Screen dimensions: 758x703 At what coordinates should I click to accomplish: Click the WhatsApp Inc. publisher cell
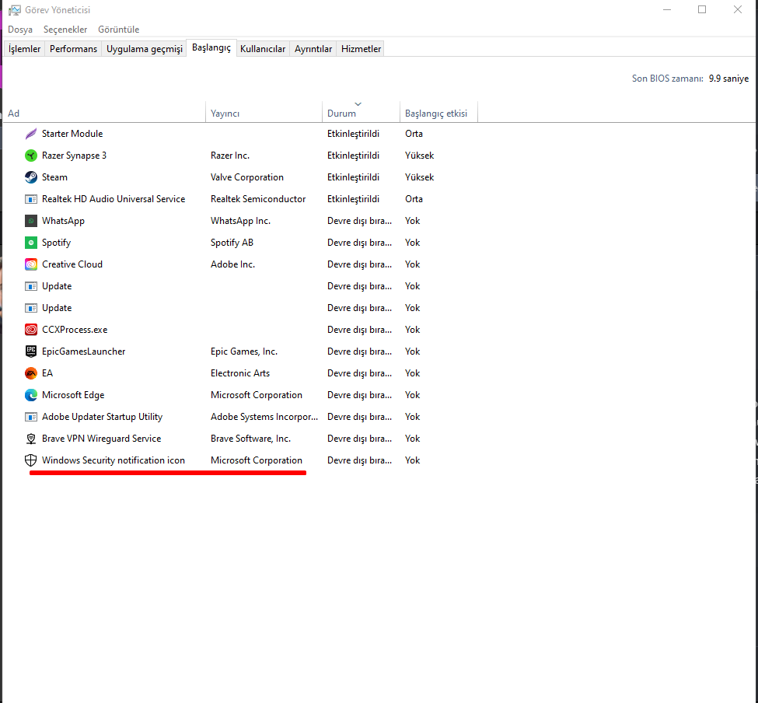click(x=241, y=221)
